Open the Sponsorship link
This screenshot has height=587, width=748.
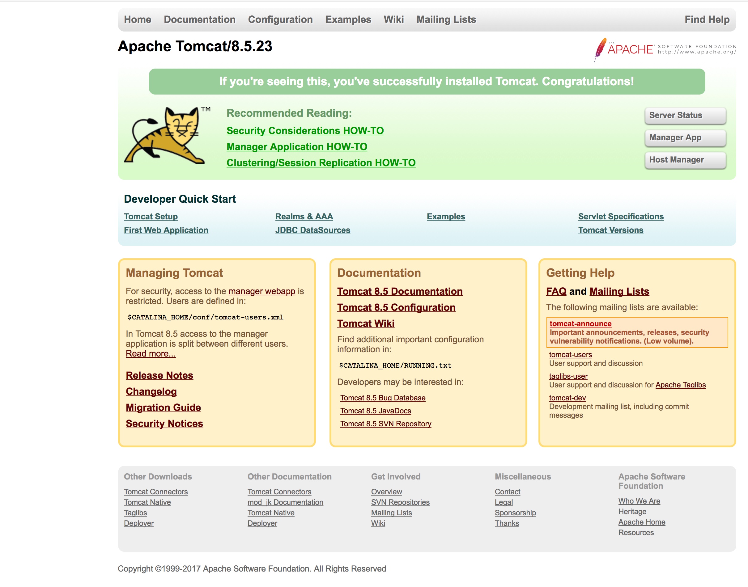515,513
